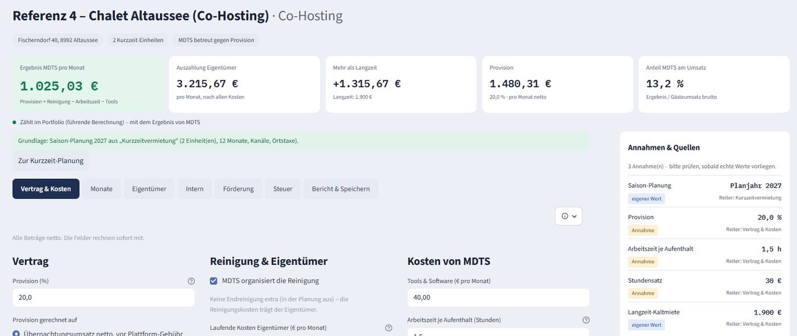
Task: Click the Arbeitszeit value 1,5 h in sidebar
Action: point(771,249)
